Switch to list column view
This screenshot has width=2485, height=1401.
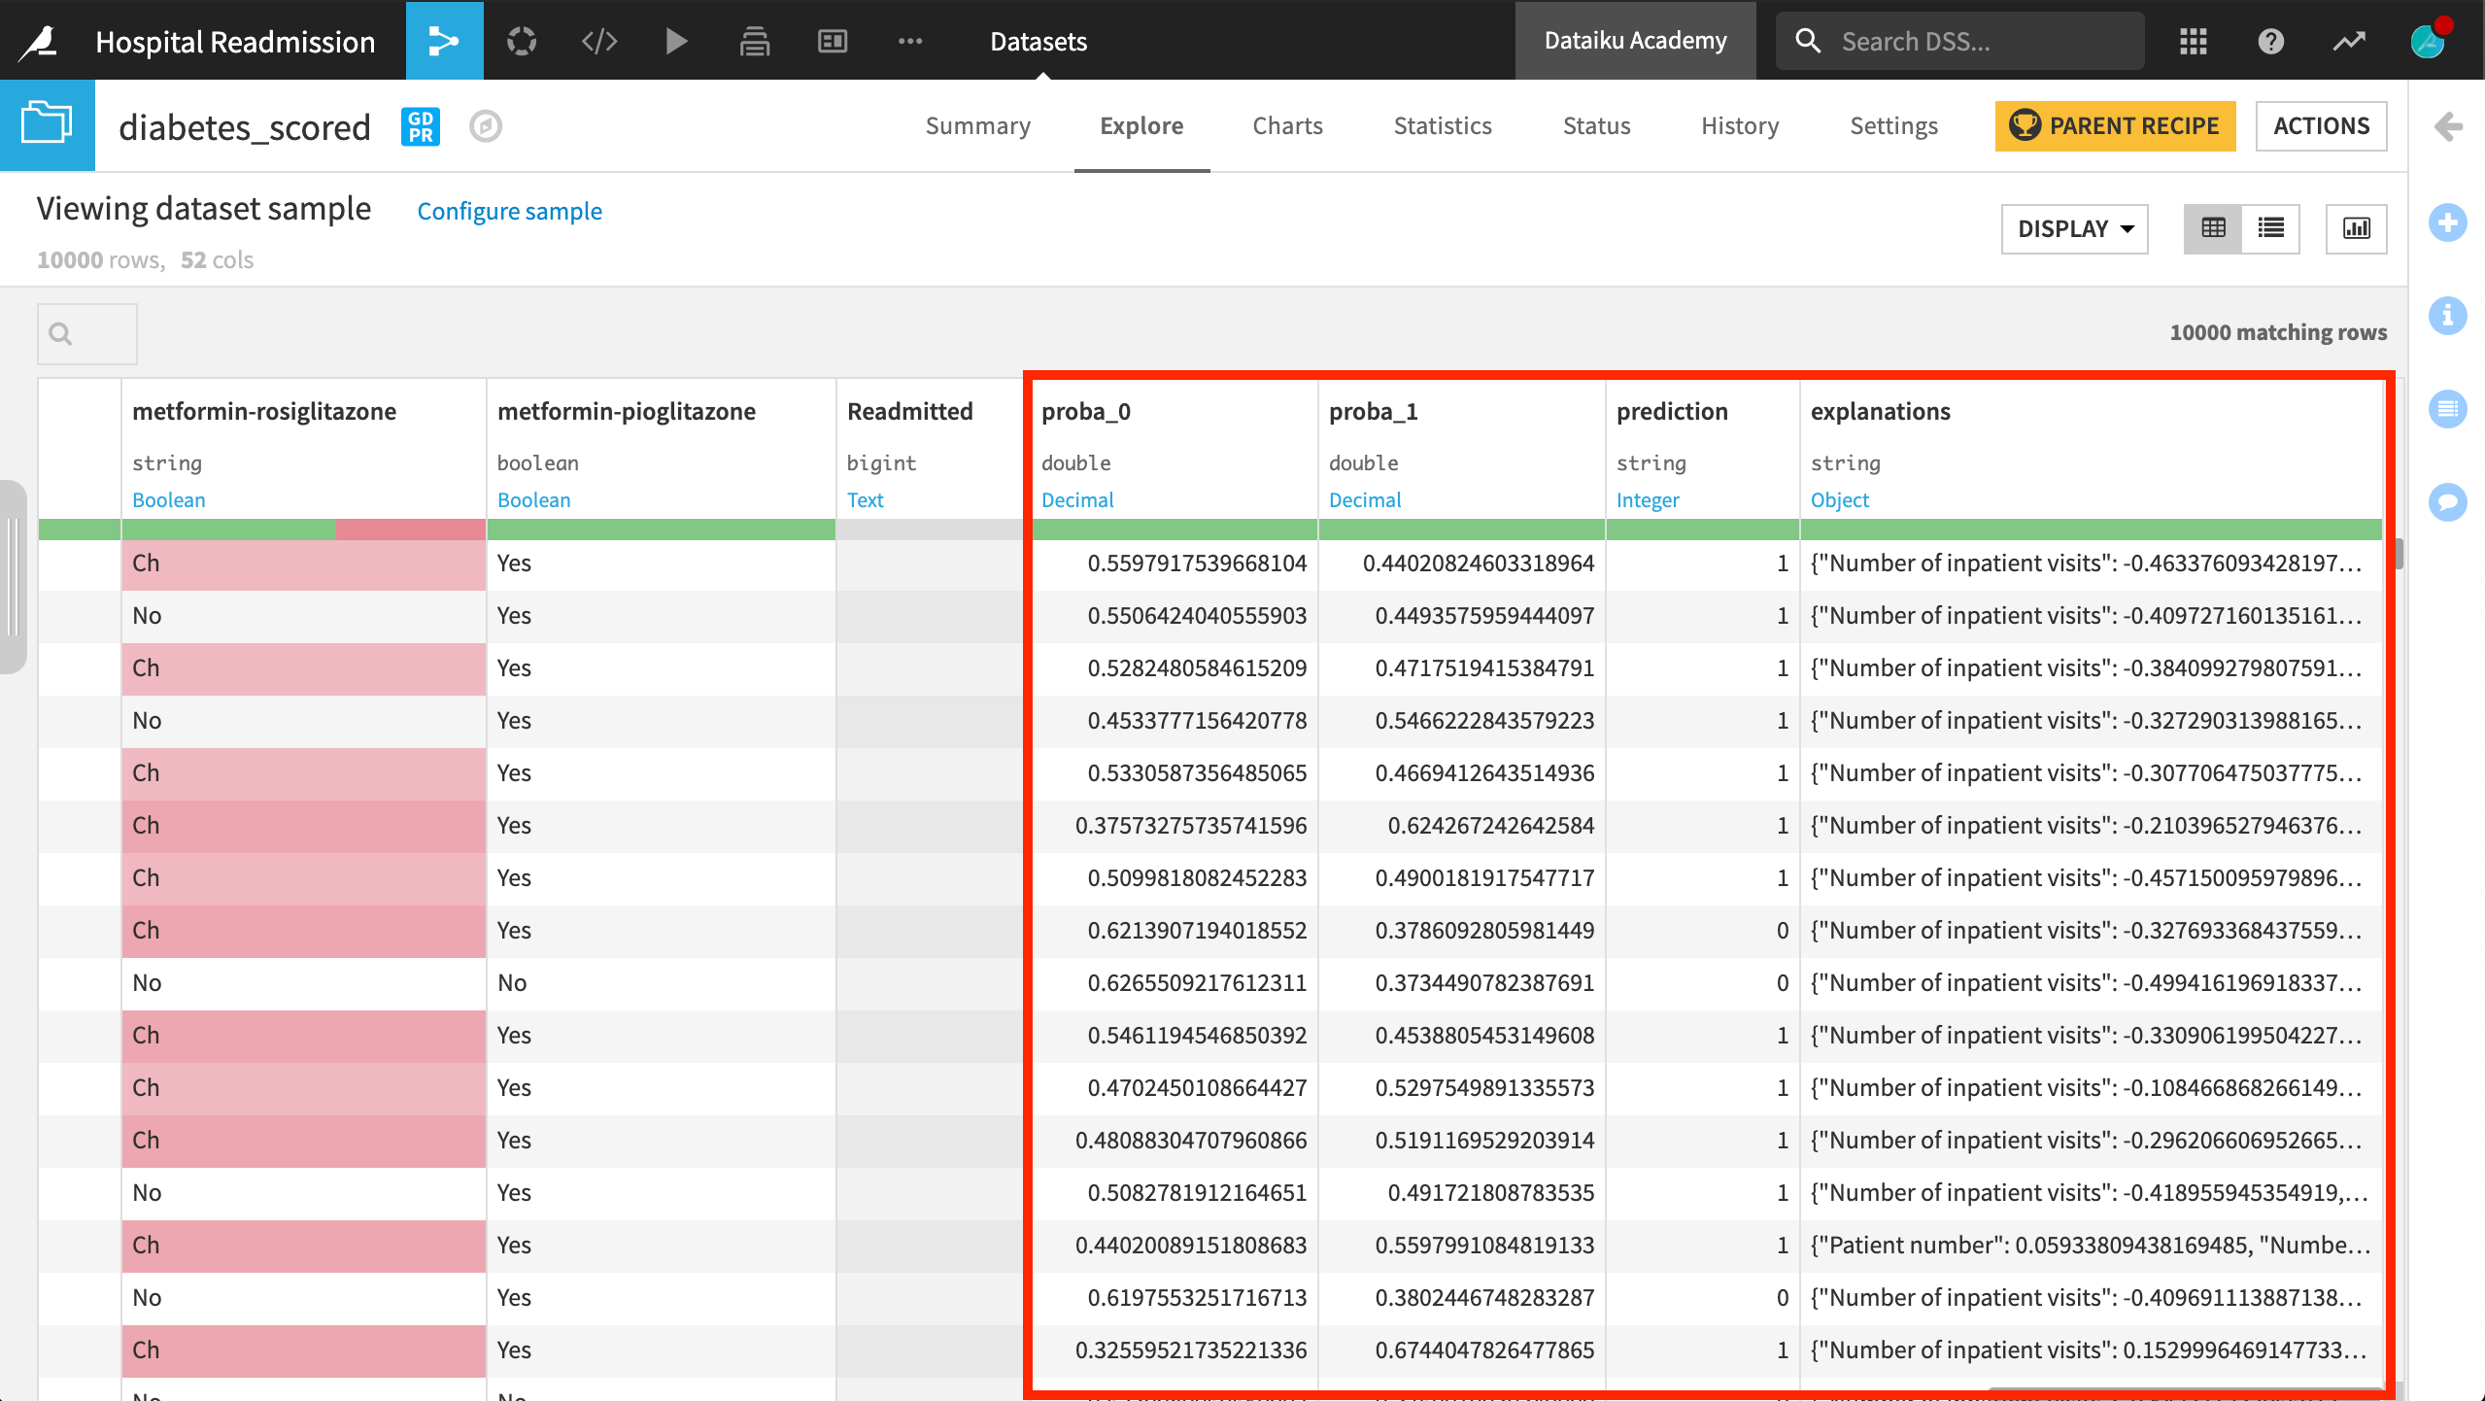(x=2270, y=228)
